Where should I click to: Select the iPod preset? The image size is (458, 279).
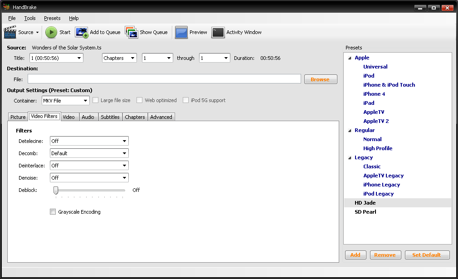(369, 76)
